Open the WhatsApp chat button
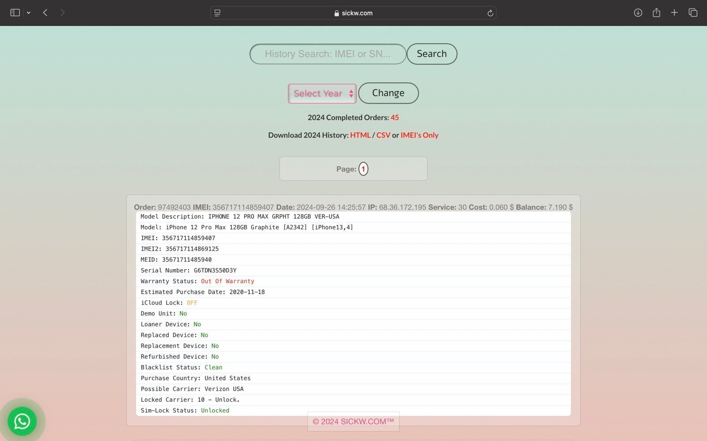 coord(22,421)
